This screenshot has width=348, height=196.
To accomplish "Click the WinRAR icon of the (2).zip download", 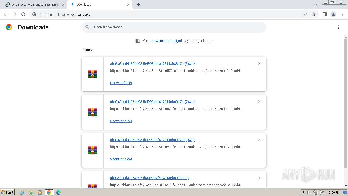I will pyautogui.click(x=92, y=112).
